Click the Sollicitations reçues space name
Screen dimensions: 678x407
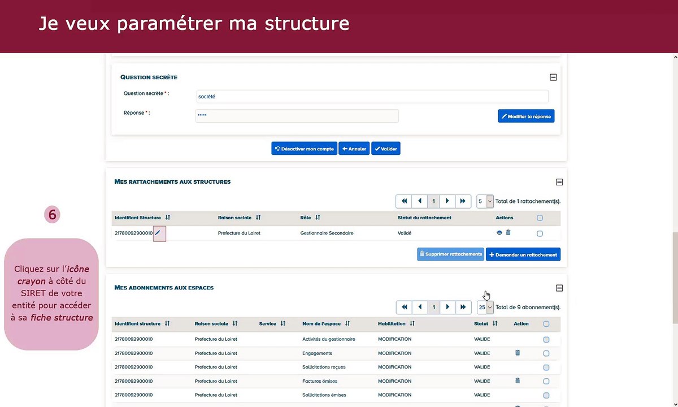tap(324, 367)
